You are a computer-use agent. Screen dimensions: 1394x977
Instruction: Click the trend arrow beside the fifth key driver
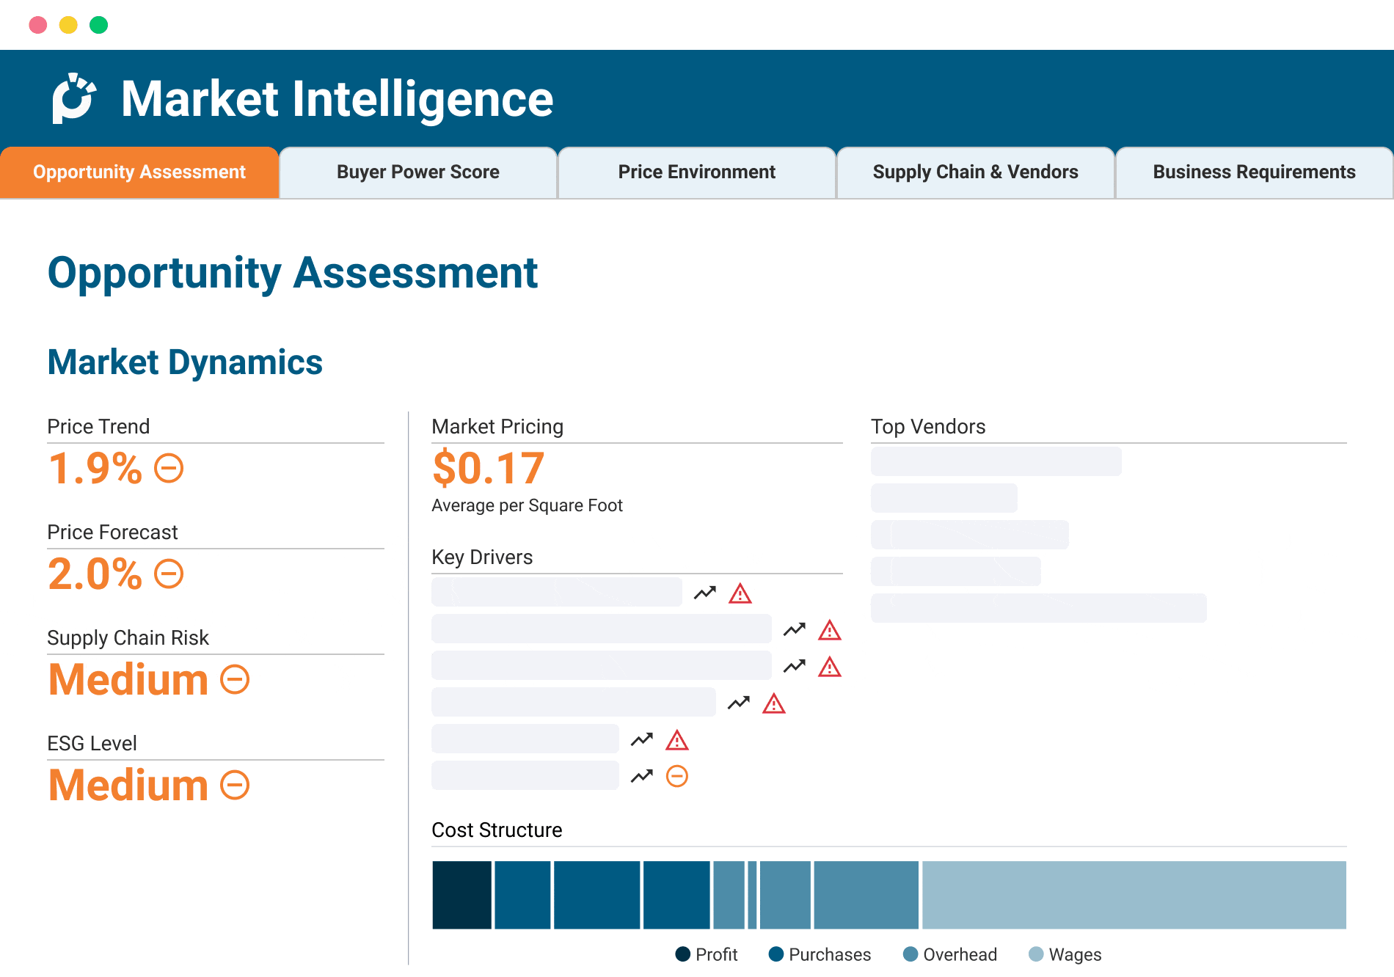[641, 739]
